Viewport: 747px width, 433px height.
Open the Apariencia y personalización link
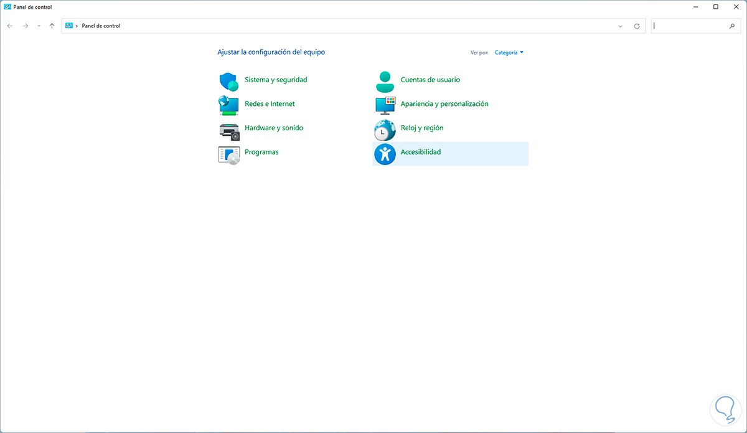coord(444,104)
